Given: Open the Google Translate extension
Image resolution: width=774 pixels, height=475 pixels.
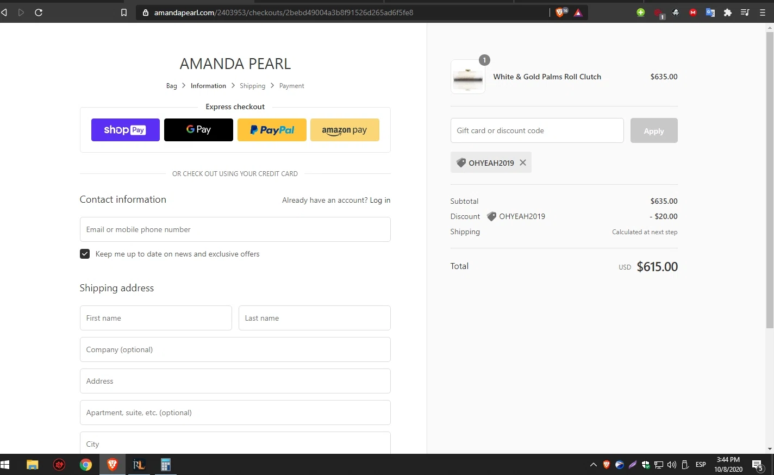Looking at the screenshot, I should (710, 12).
